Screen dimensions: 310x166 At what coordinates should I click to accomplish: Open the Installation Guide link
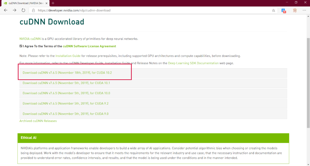(68, 56)
